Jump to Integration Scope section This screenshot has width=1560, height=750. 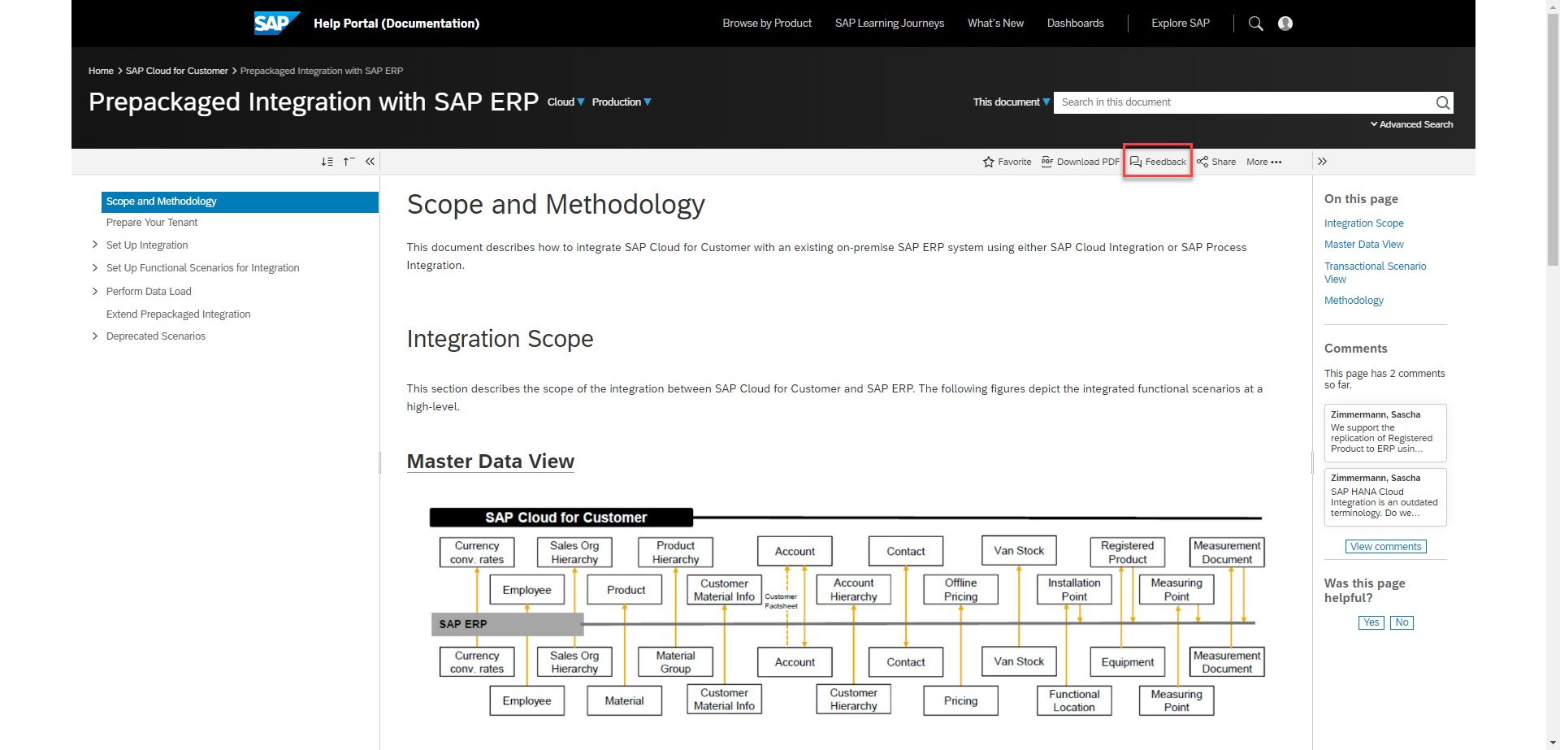(1363, 223)
